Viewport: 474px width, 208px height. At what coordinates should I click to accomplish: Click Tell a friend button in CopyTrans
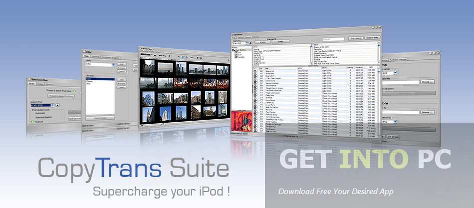pyautogui.click(x=356, y=38)
